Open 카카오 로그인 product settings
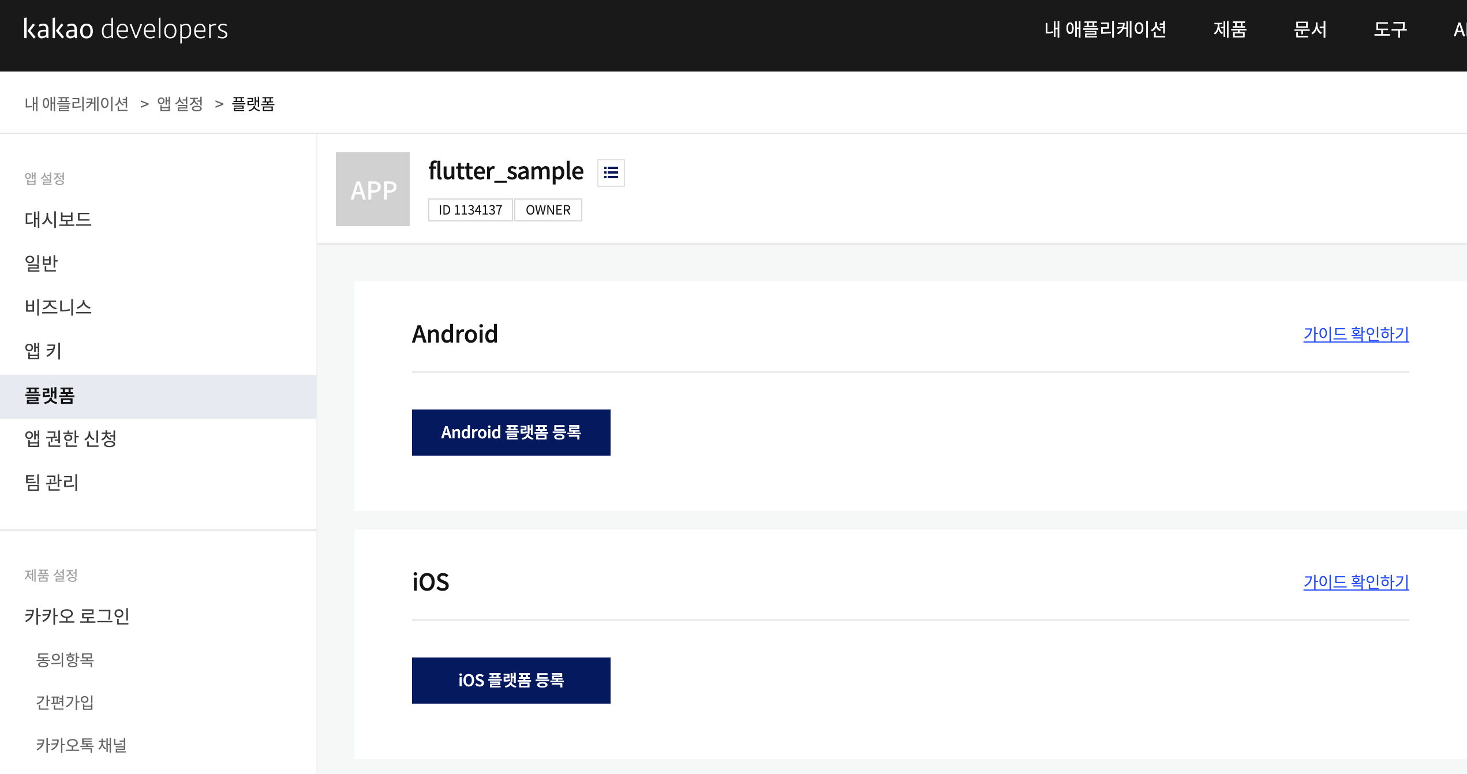This screenshot has width=1467, height=774. pyautogui.click(x=77, y=616)
